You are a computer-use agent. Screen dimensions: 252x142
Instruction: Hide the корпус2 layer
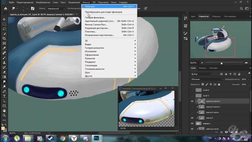192,118
